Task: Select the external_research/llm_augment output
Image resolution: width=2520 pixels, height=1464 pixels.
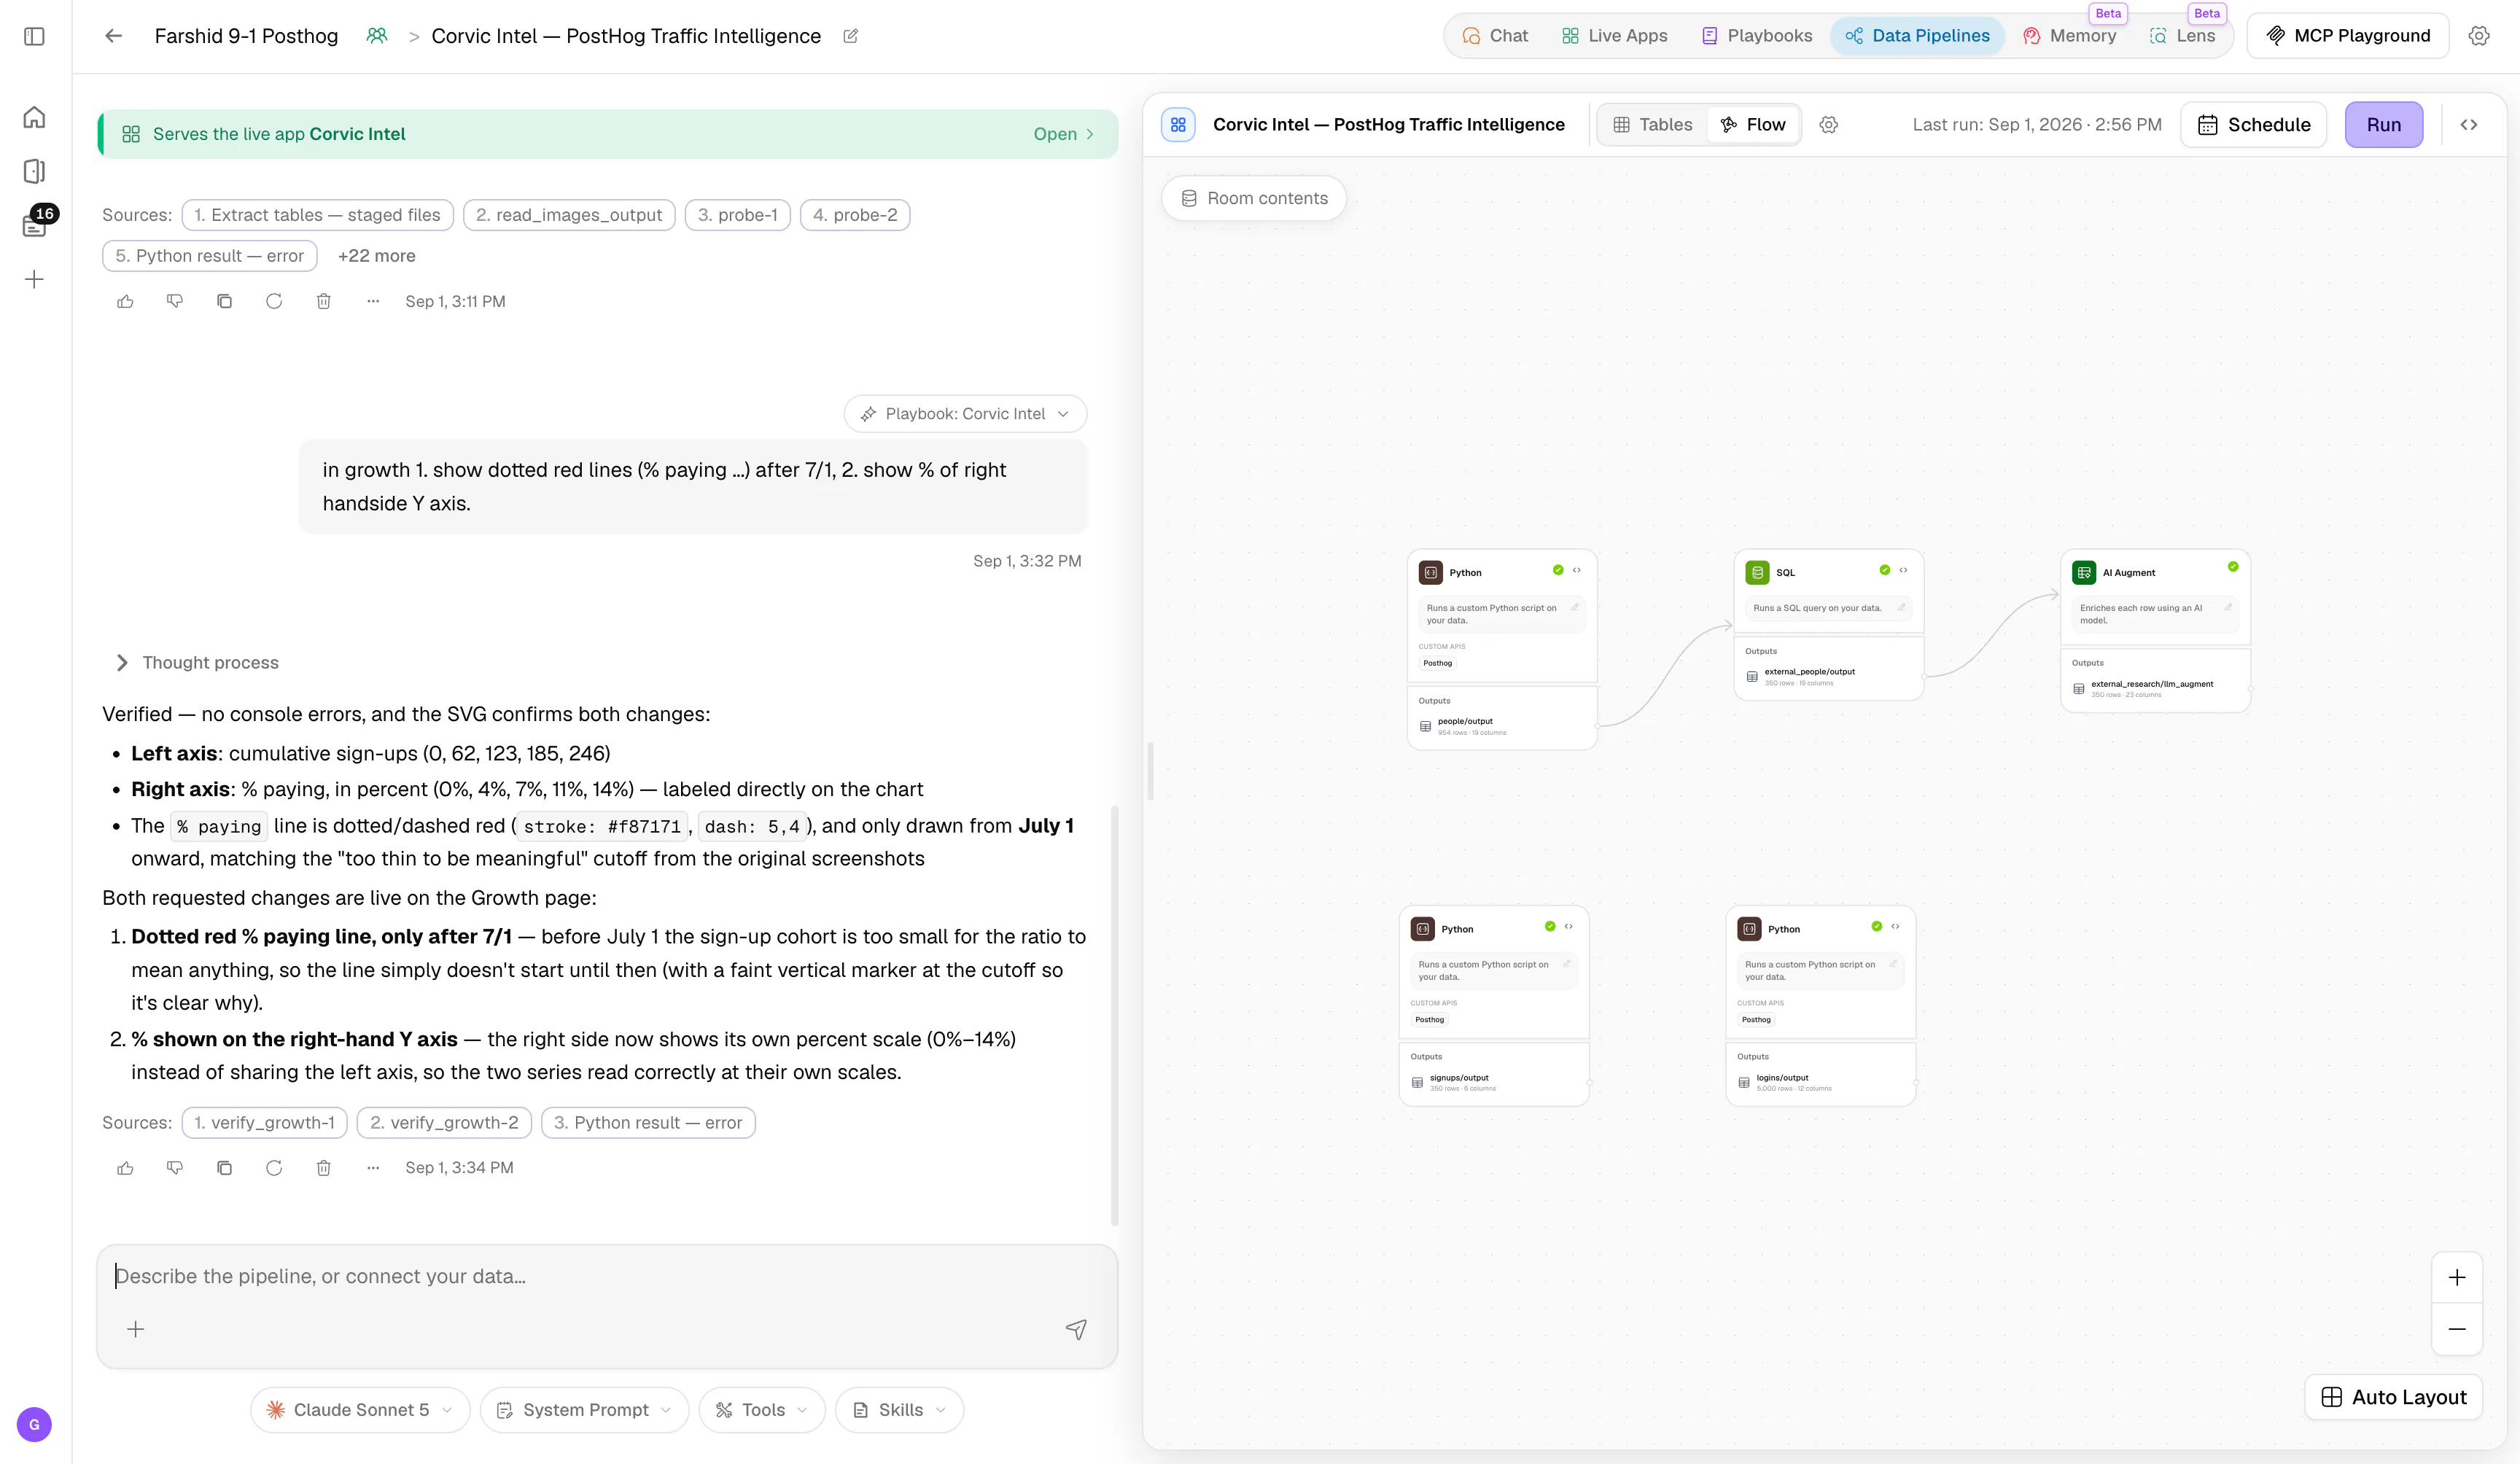Action: point(2155,688)
